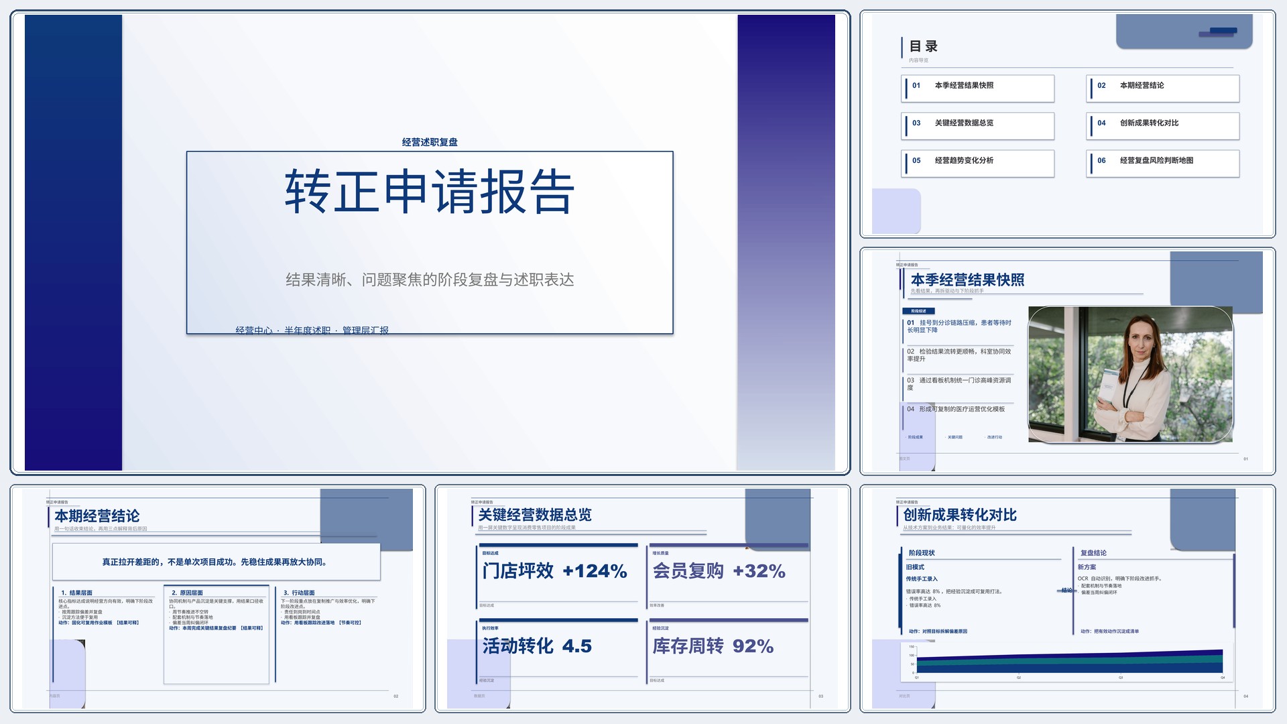Click the 3. 行动层面 column heading
The width and height of the screenshot is (1287, 724).
299,593
